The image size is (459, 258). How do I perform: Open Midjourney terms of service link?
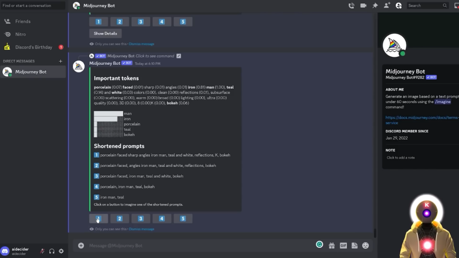422,120
